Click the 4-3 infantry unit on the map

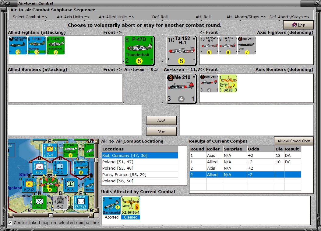click(x=40, y=202)
